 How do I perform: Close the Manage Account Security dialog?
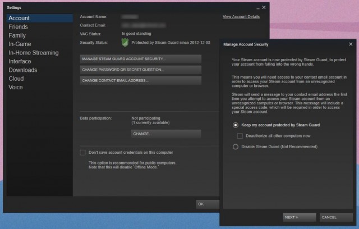coord(350,44)
